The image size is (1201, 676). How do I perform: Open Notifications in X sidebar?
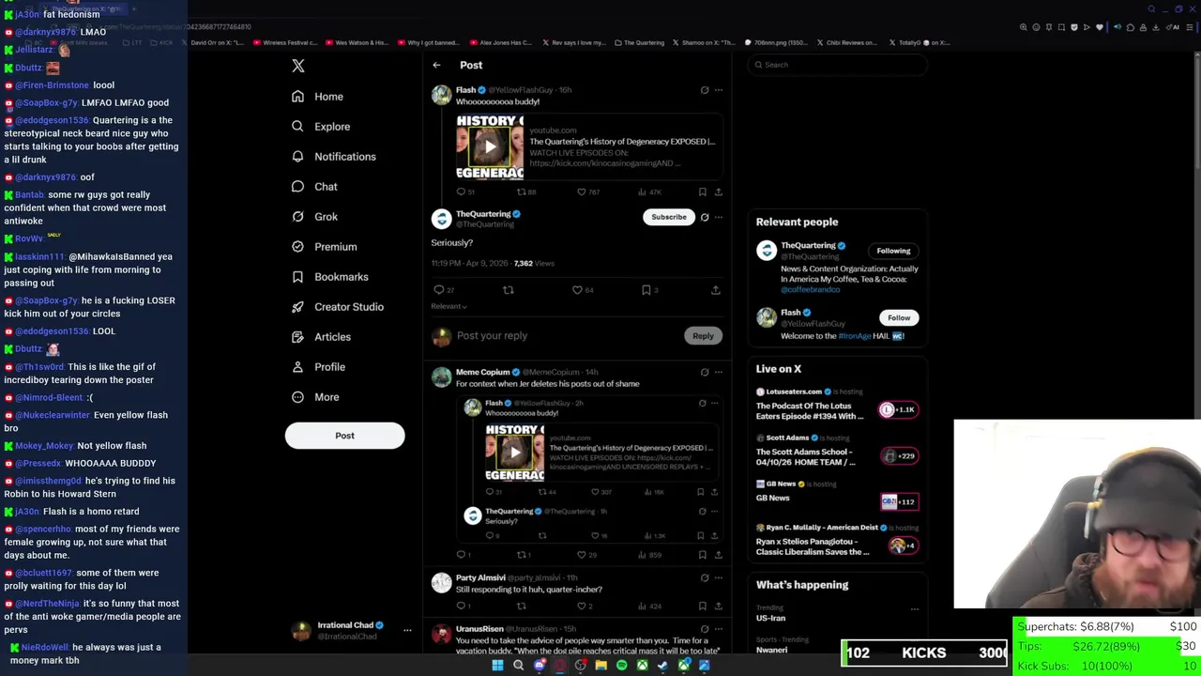pos(334,157)
